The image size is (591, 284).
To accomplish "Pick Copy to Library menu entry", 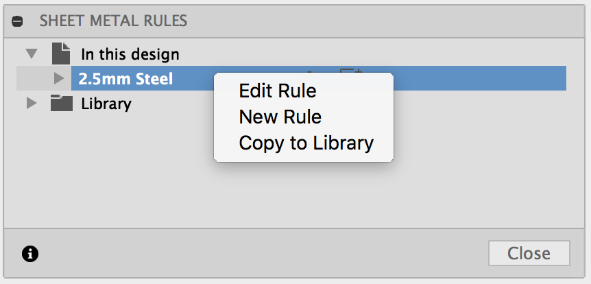I will click(x=306, y=143).
